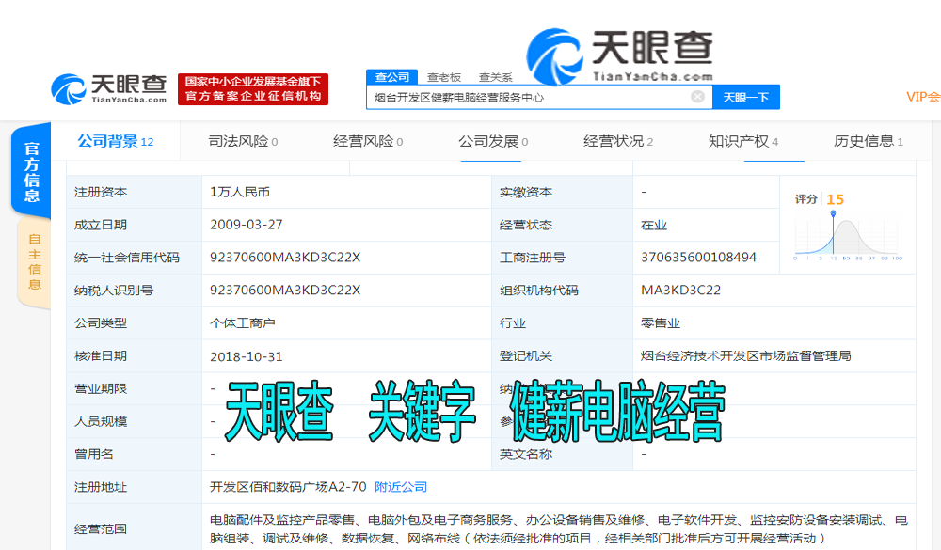
Task: Switch to the 司法风险 tab
Action: 242,139
